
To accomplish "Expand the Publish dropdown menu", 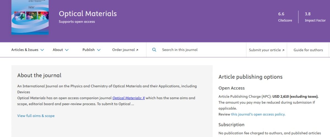I will [91, 50].
